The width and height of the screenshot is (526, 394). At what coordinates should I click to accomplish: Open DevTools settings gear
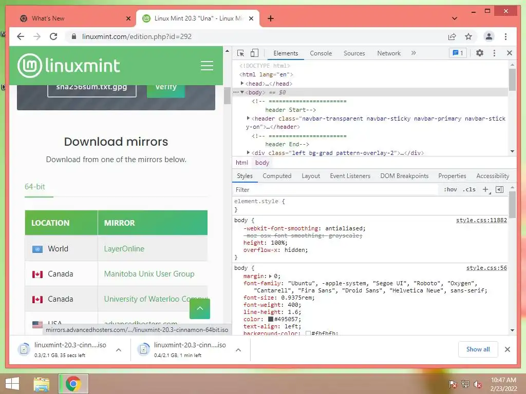[x=480, y=53]
